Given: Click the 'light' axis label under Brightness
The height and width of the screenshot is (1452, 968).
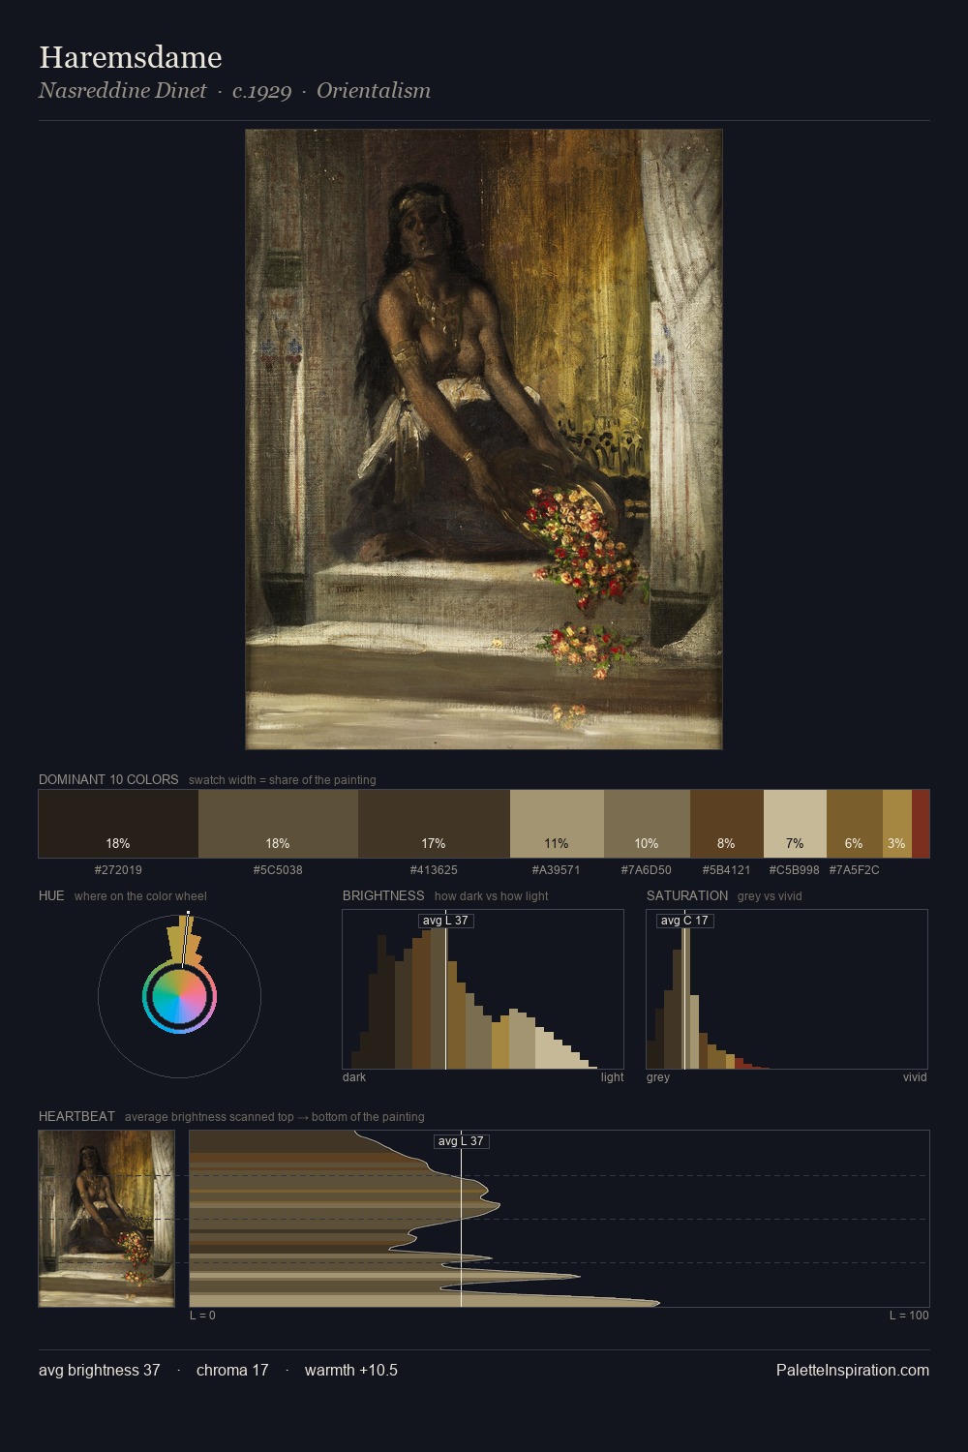Looking at the screenshot, I should point(612,1077).
